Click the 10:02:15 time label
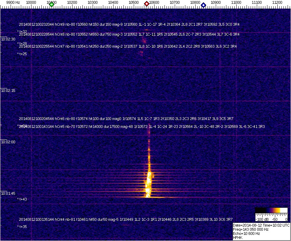Image resolution: width=291 pixels, height=241 pixels. point(8,91)
